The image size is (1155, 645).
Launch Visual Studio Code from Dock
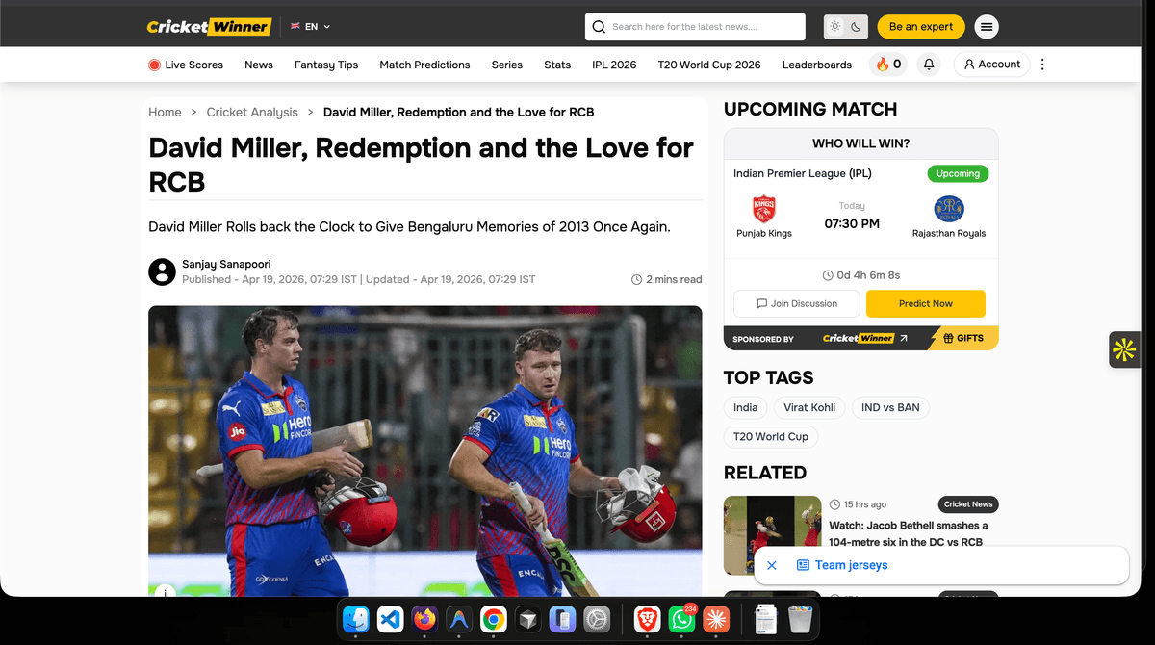point(390,619)
